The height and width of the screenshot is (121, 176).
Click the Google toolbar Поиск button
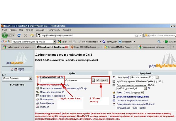tap(62, 42)
